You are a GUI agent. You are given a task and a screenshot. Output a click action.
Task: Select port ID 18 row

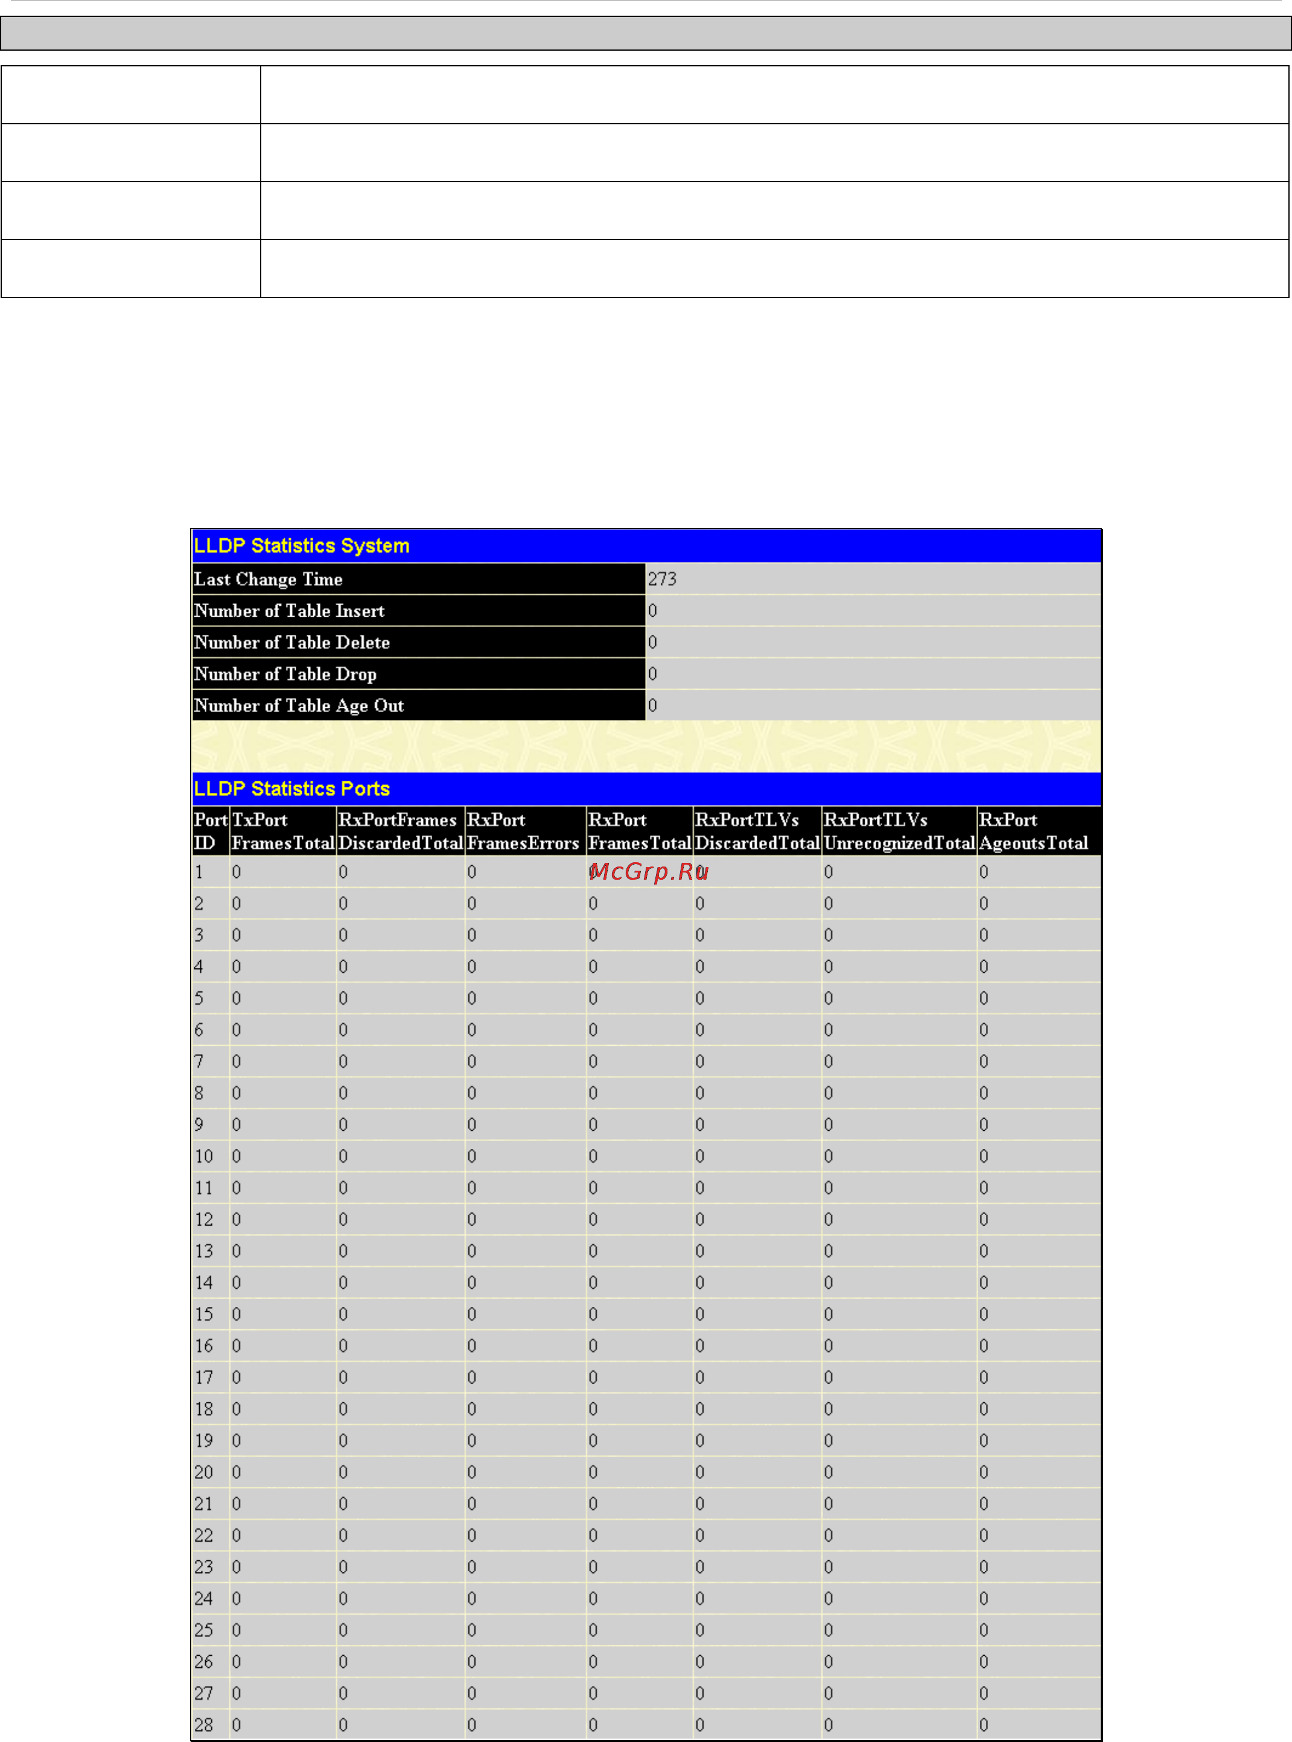[x=646, y=1409]
